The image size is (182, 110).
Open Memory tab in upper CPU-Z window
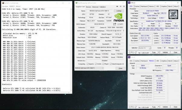[x=151, y=6]
